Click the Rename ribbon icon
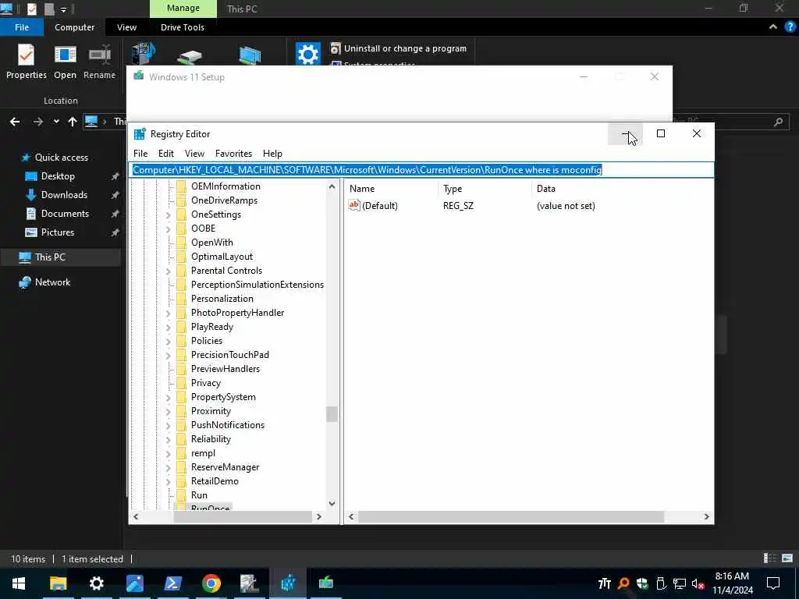Screen dimensions: 799x599 pos(99,62)
